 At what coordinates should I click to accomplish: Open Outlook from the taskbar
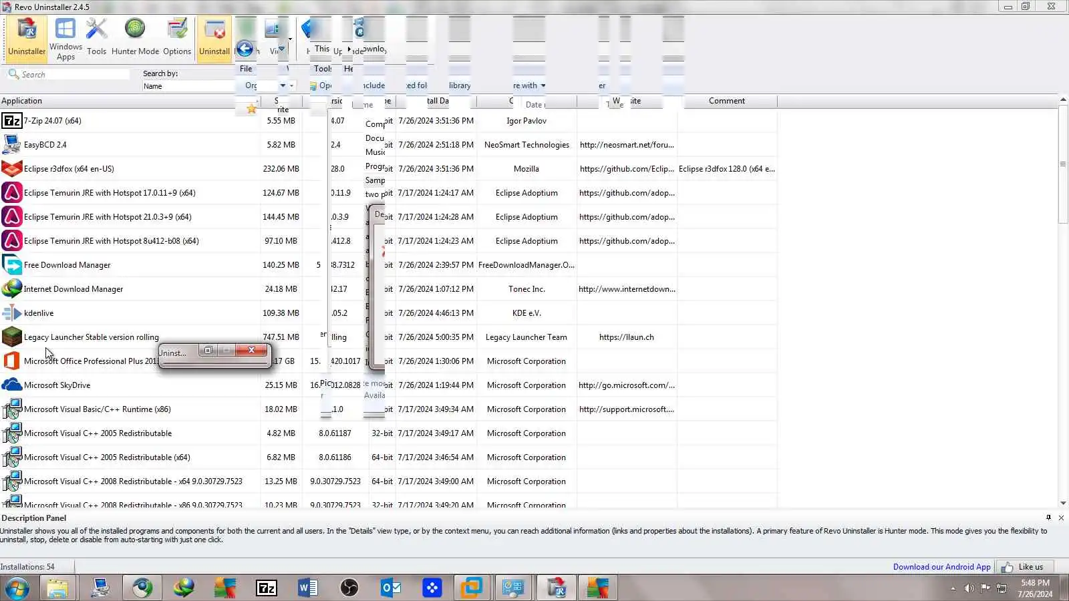391,588
